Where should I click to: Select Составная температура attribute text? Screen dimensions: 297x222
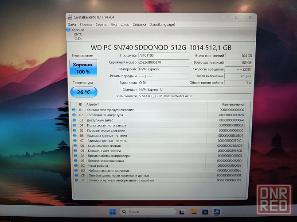pos(105,115)
